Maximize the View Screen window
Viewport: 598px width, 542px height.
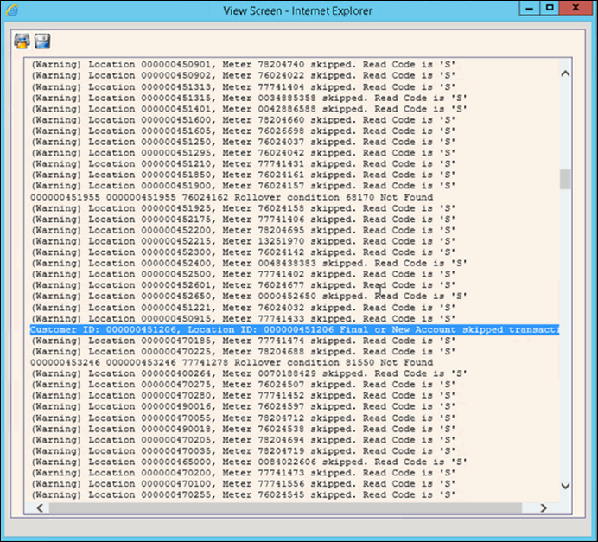point(550,8)
